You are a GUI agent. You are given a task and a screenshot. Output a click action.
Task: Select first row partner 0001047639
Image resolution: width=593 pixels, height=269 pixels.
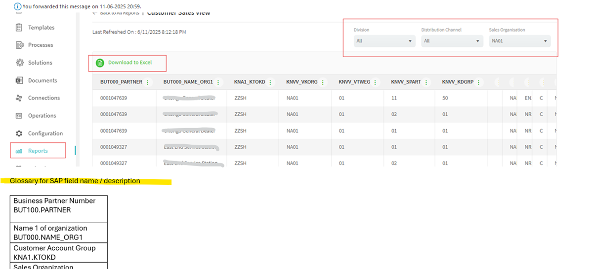(x=114, y=98)
